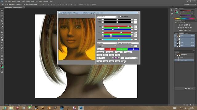
Task: Click the red Mix value input field
Action: (135, 26)
